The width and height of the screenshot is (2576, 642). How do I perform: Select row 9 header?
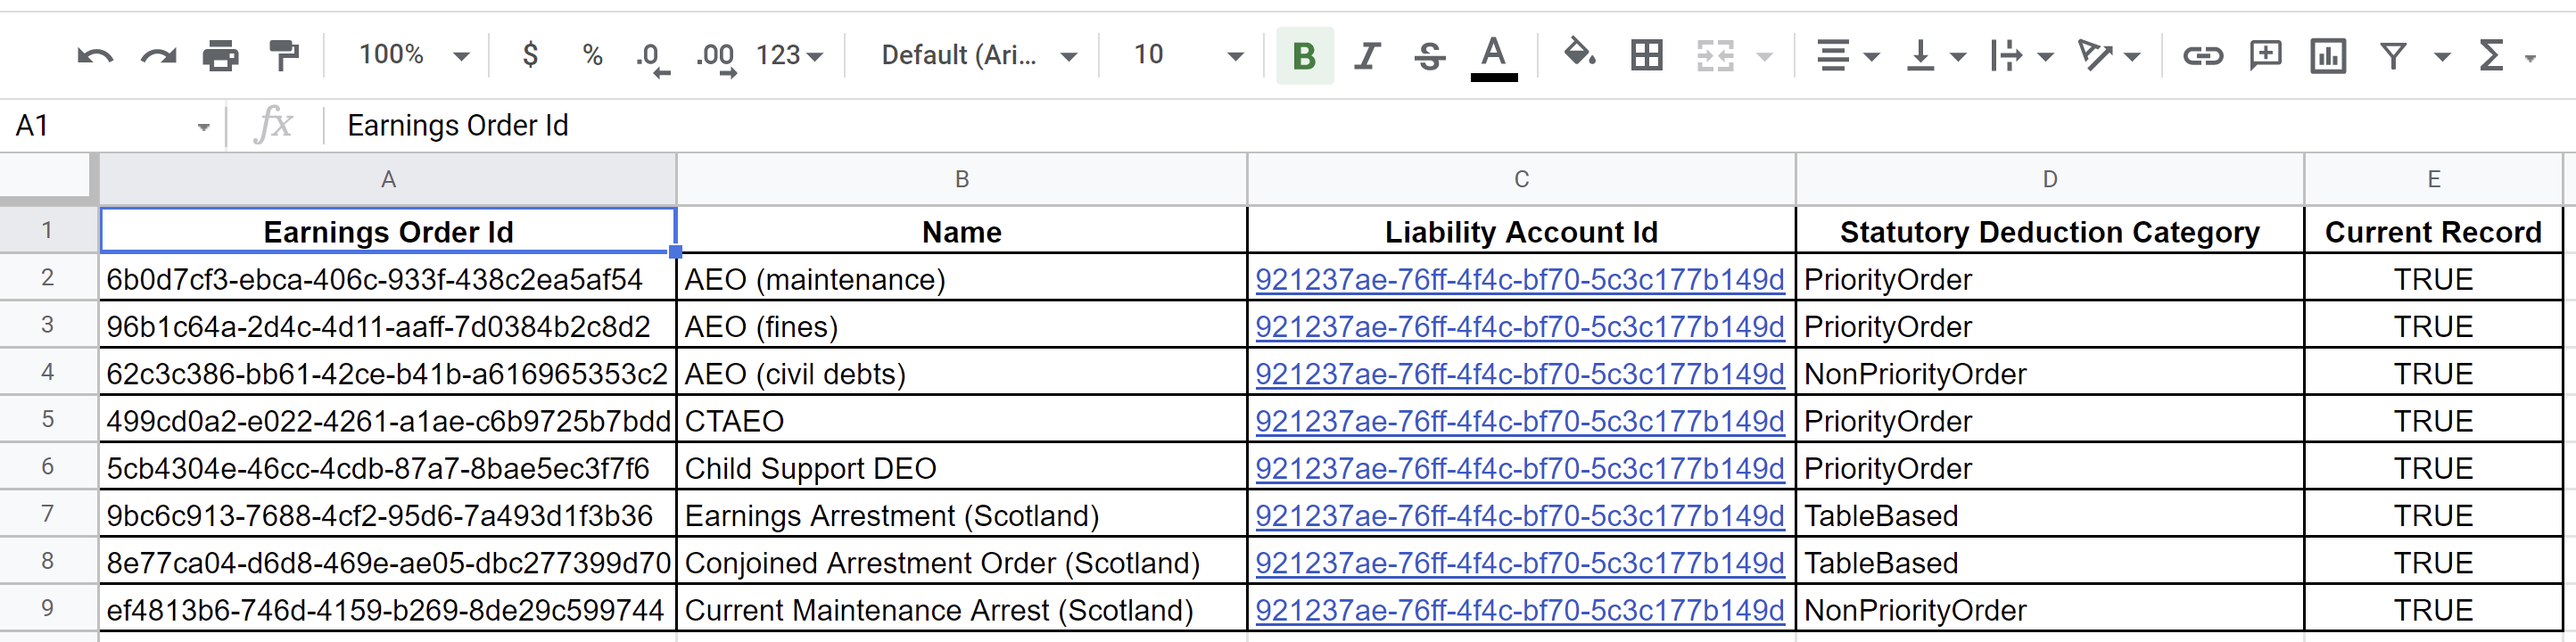pos(48,608)
